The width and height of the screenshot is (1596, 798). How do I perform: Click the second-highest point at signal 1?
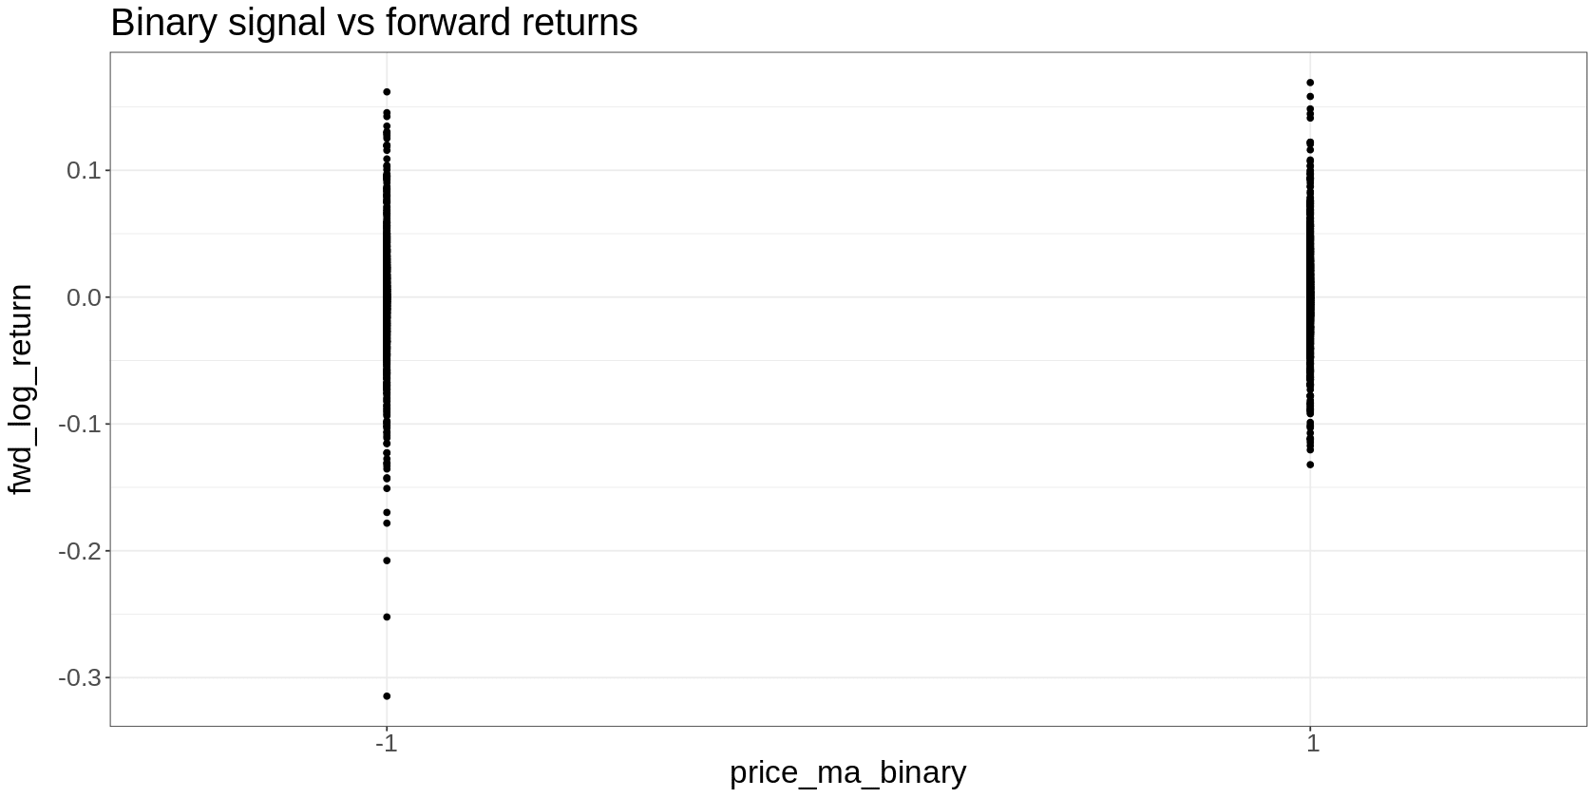point(1310,96)
